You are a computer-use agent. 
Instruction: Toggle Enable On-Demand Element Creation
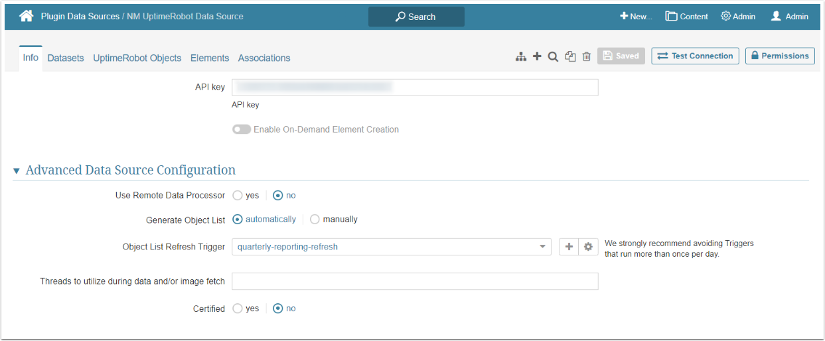[x=242, y=129]
